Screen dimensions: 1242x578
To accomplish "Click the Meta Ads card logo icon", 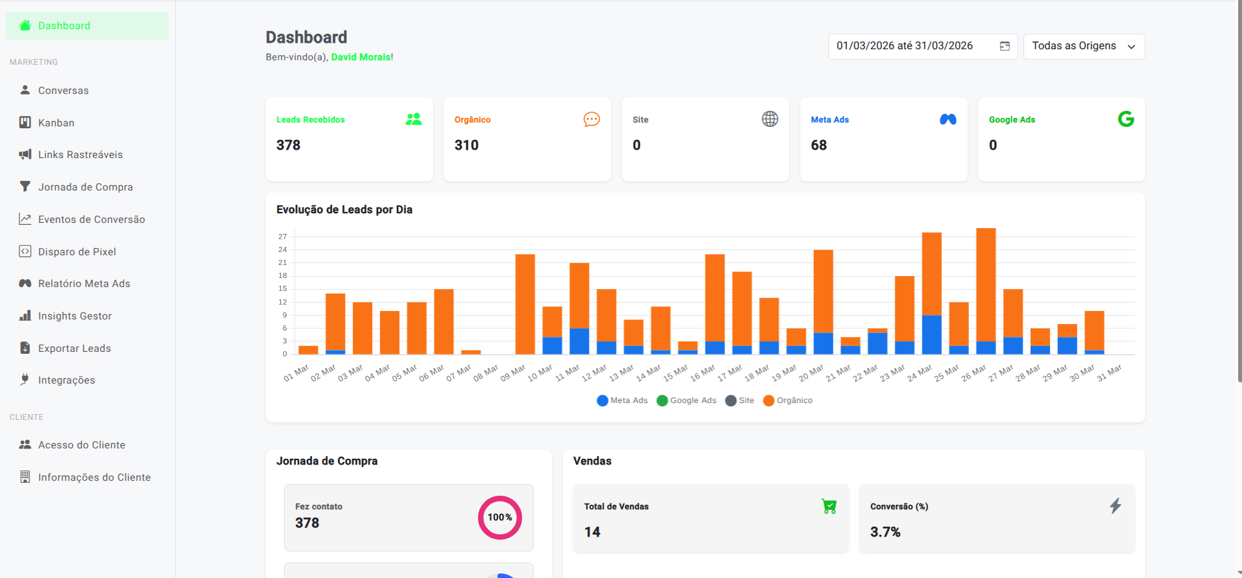I will pyautogui.click(x=948, y=119).
